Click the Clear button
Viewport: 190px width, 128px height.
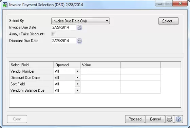pos(17,119)
